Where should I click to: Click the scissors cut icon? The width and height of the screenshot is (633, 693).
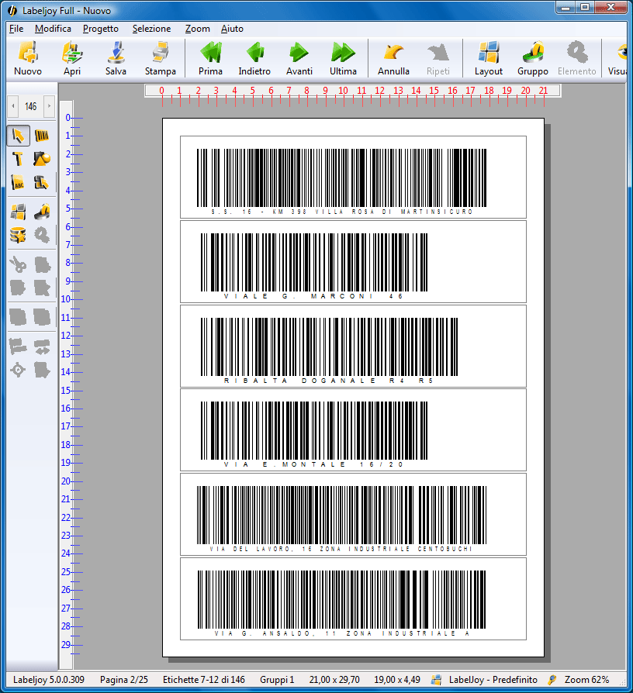tap(18, 265)
